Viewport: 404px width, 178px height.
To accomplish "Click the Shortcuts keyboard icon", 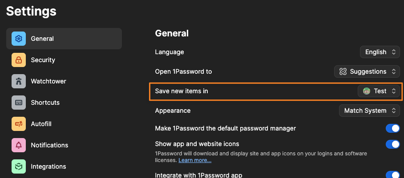I will point(19,103).
